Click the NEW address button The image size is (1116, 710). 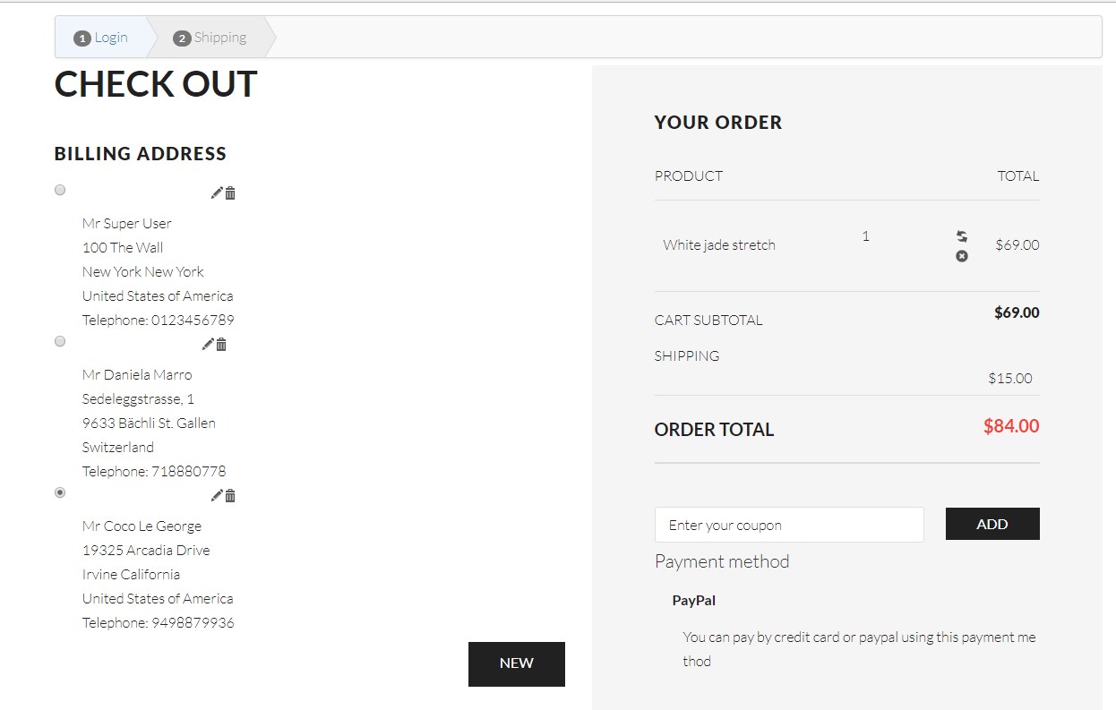point(516,663)
